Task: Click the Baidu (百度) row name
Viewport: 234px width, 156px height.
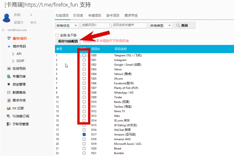Action: tap(122, 102)
